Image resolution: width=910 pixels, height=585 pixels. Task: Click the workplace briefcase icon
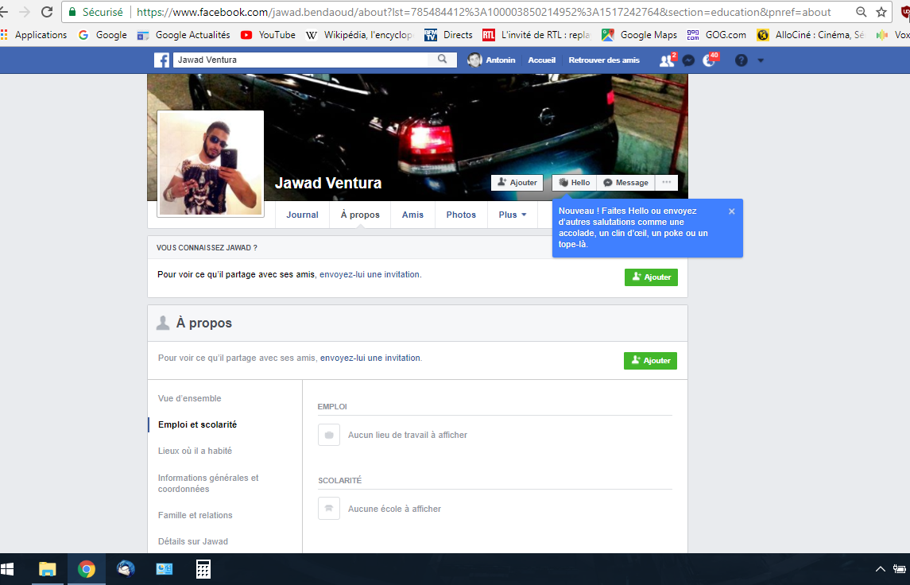328,435
